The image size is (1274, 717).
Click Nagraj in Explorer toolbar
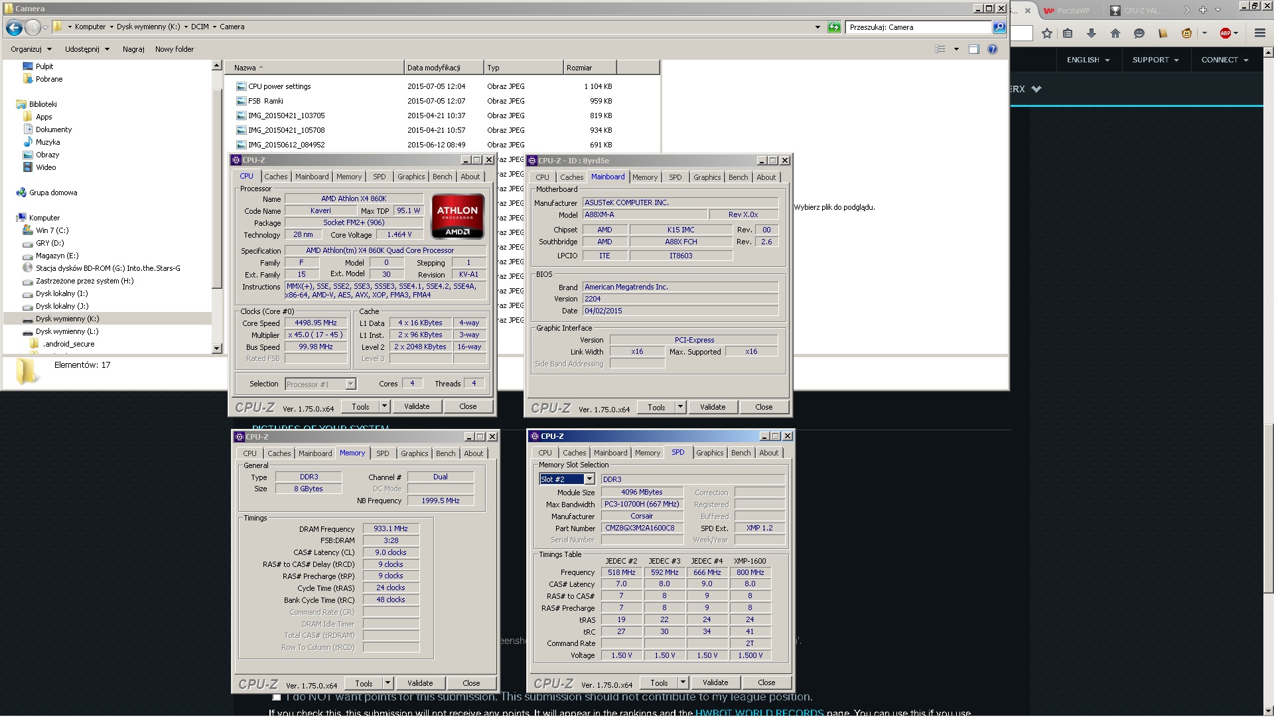133,49
